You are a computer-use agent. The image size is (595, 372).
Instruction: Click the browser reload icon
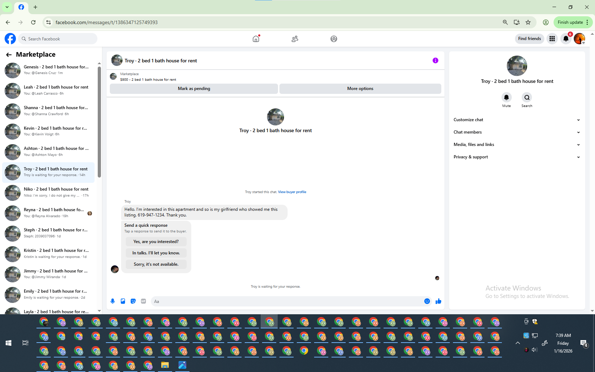pos(33,22)
